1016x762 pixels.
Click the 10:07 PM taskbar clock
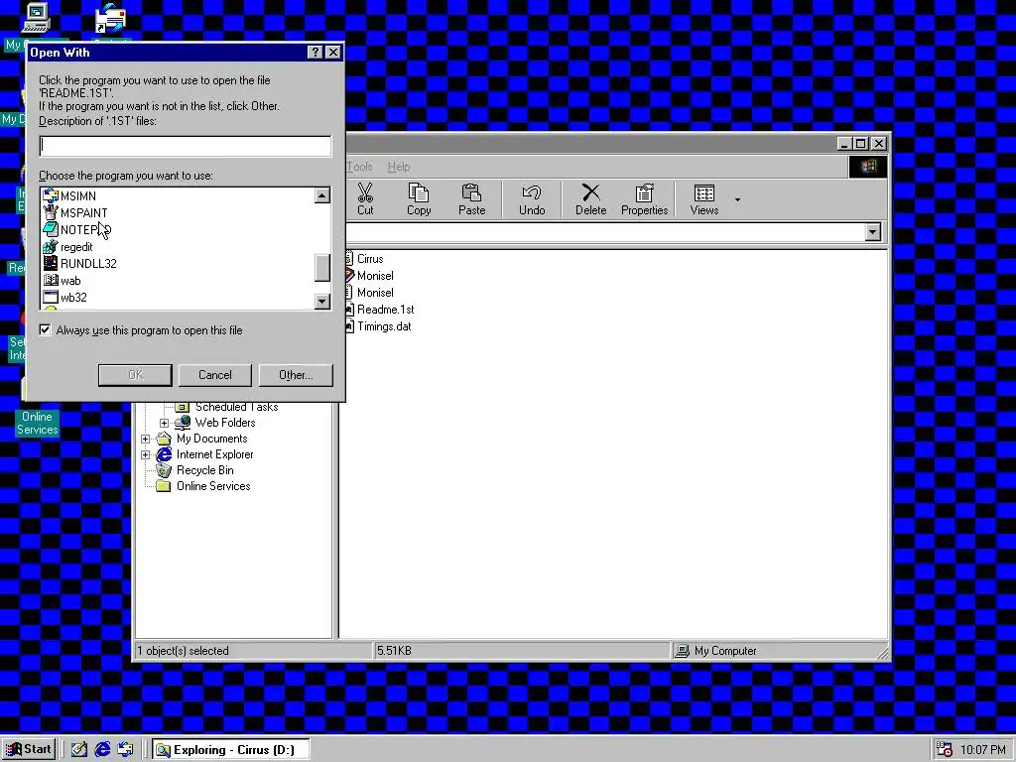pyautogui.click(x=983, y=750)
